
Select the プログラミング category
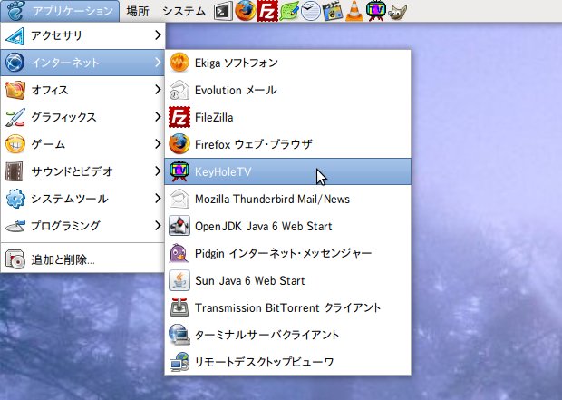click(82, 226)
